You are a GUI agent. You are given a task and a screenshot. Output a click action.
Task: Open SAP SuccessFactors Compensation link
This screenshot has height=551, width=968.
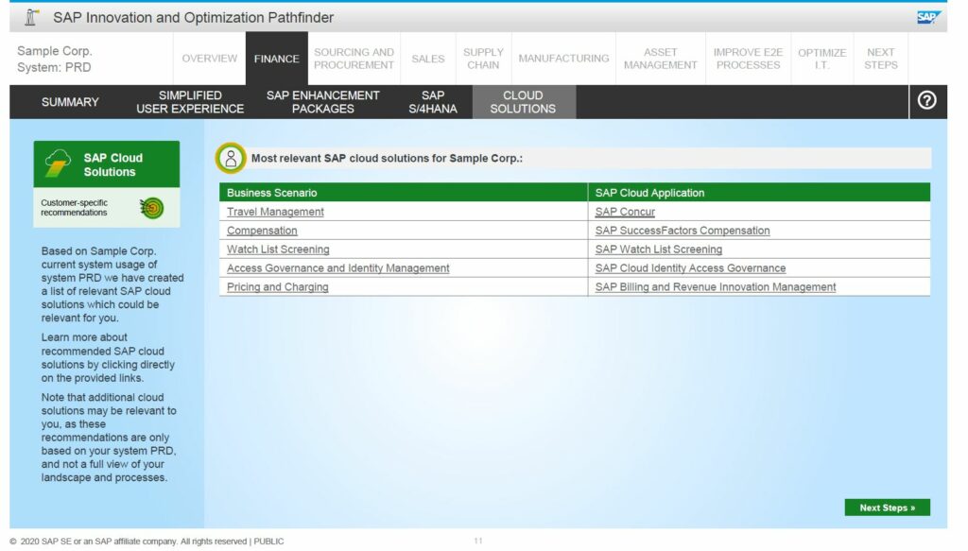click(683, 231)
